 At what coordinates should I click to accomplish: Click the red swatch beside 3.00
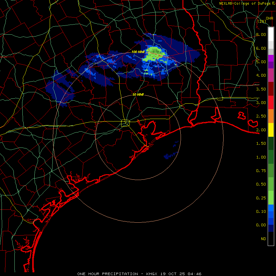(271, 102)
